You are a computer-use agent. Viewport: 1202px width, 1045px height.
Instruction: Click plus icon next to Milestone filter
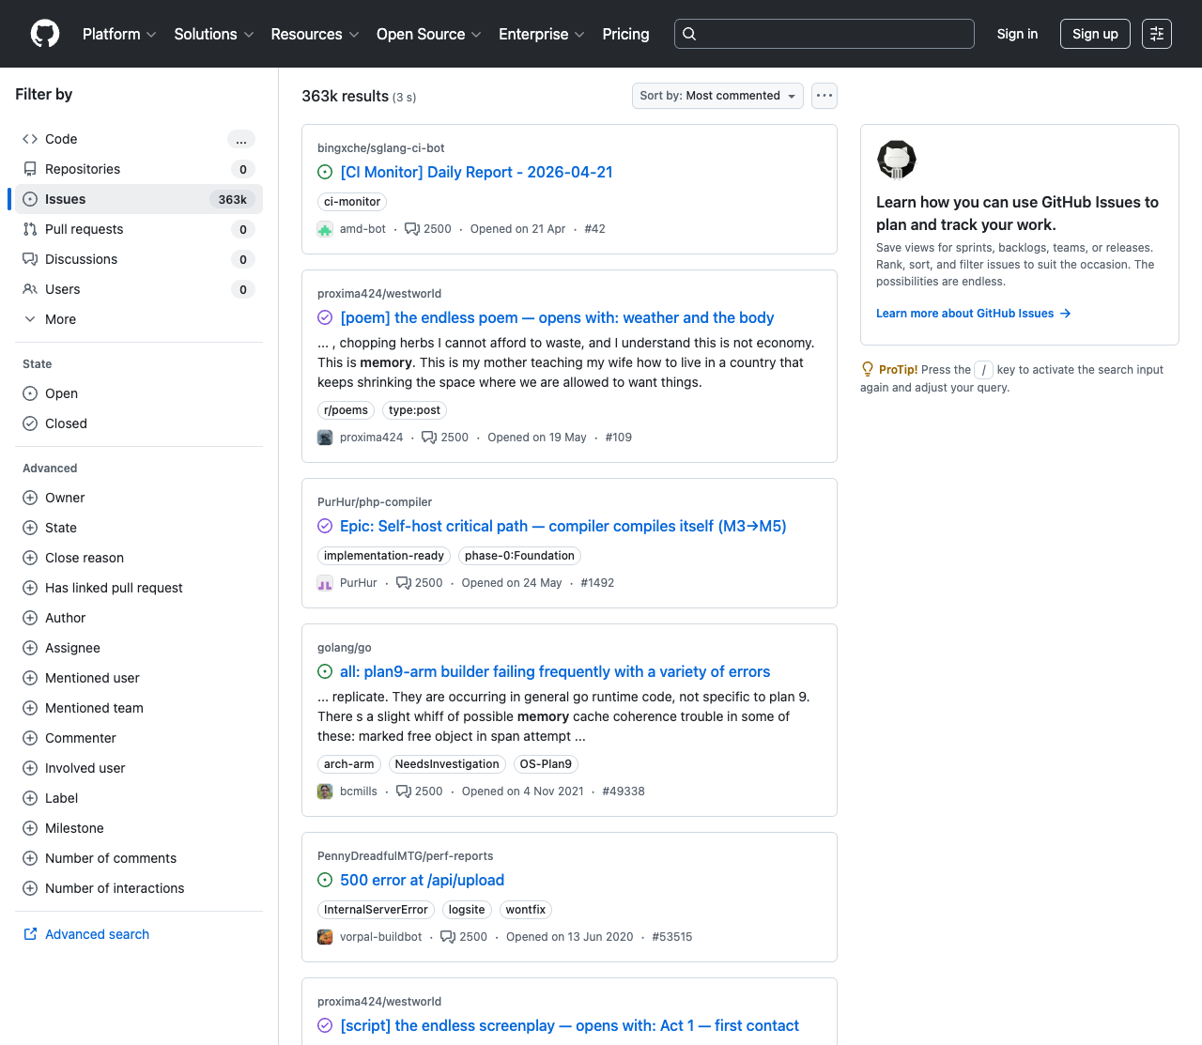[30, 828]
